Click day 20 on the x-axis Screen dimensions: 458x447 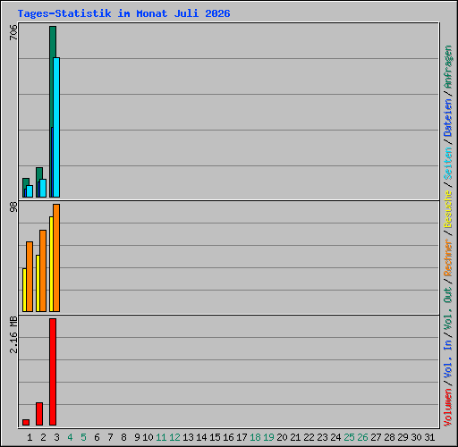(x=282, y=437)
